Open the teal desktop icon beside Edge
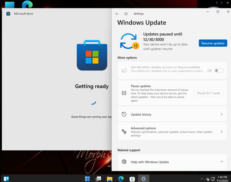 point(10,5)
